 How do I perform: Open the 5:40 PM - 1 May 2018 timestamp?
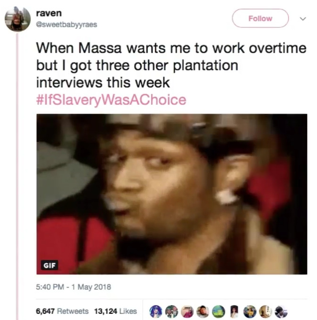click(73, 287)
